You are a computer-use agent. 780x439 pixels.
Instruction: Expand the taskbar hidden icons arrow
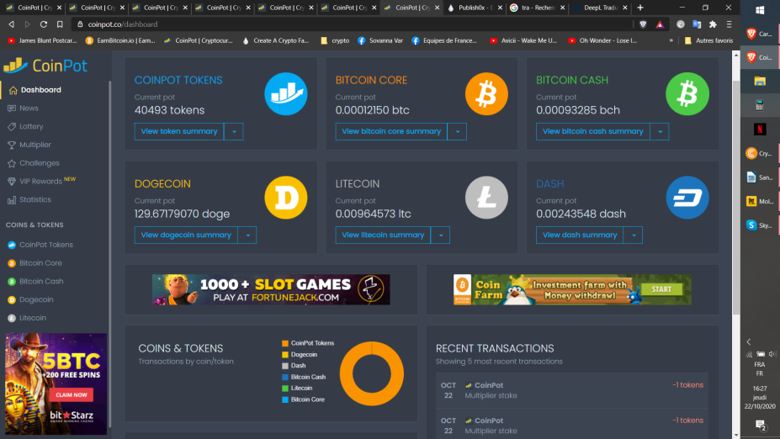tap(749, 341)
